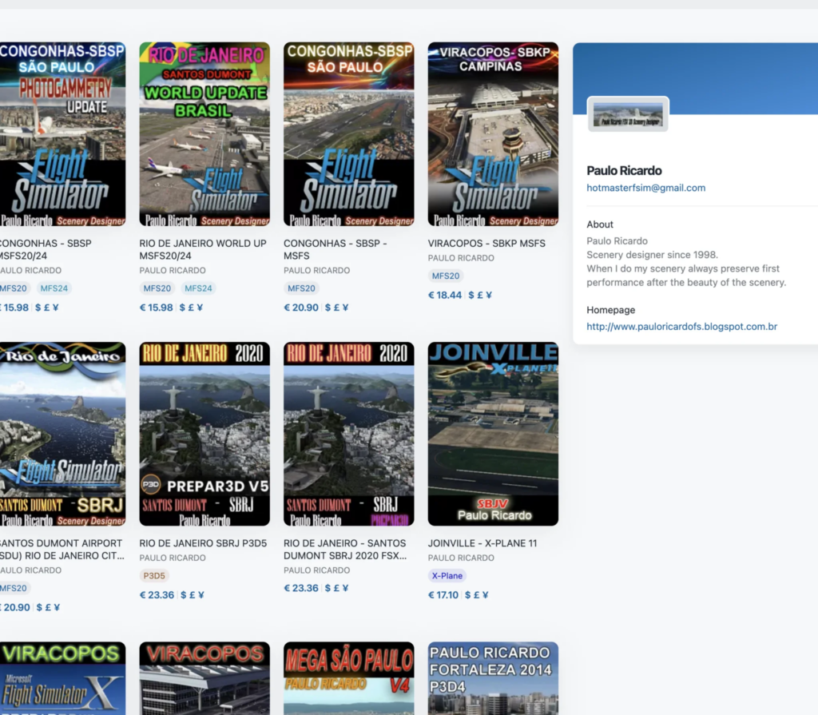This screenshot has height=715, width=818.
Task: Open the pauloricardofs.blogspot.com.br homepage link
Action: (681, 327)
